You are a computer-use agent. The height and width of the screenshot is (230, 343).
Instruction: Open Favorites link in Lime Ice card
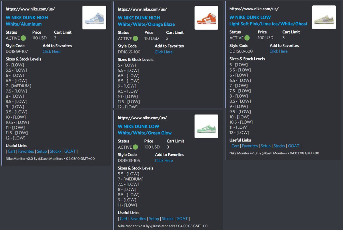[250, 146]
